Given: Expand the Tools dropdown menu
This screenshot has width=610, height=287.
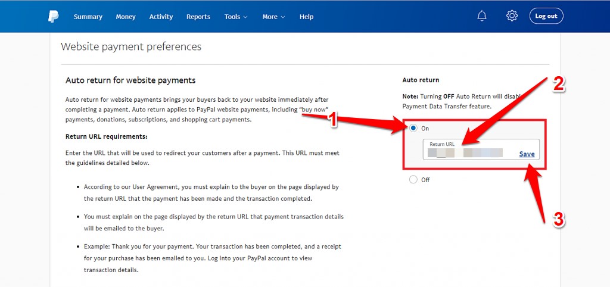Looking at the screenshot, I should click(236, 17).
